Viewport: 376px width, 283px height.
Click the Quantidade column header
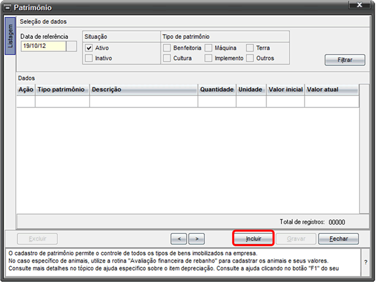pos(217,90)
